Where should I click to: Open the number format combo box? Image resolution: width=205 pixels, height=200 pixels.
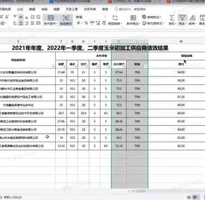[91, 17]
